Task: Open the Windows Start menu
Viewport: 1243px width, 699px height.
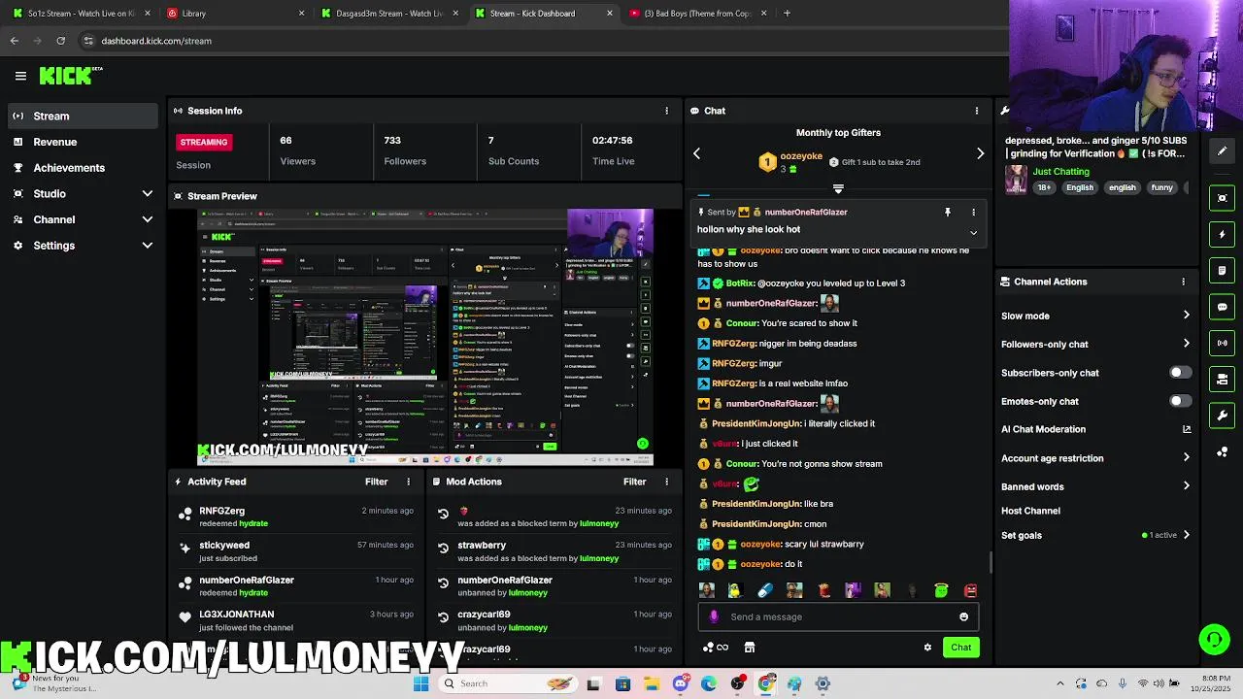Action: pyautogui.click(x=420, y=683)
